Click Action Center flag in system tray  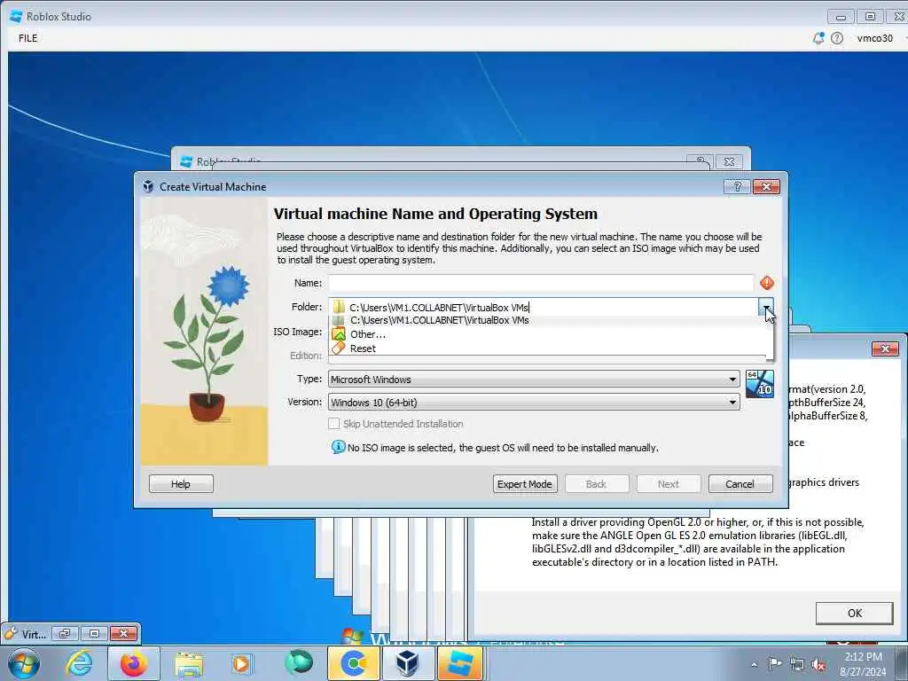tap(775, 663)
